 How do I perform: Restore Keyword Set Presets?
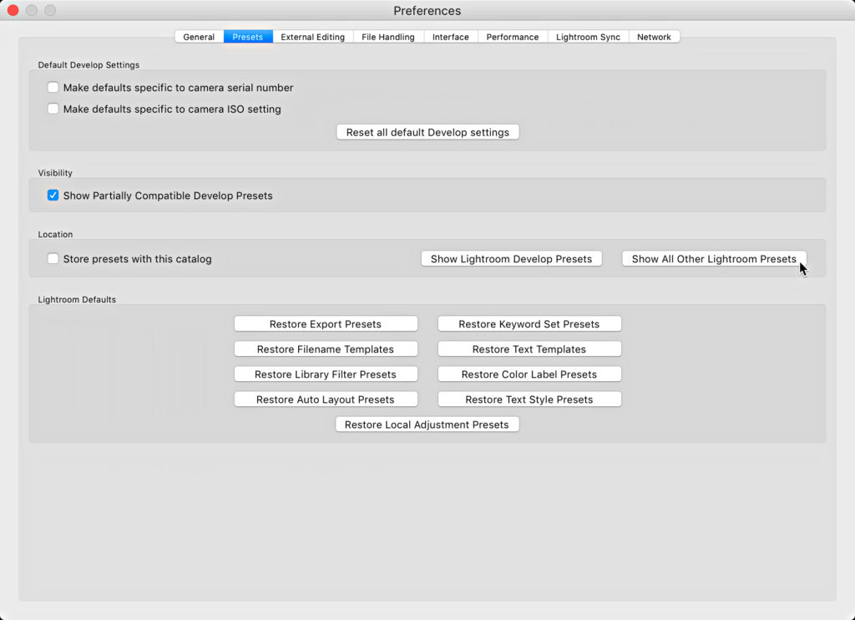point(529,323)
